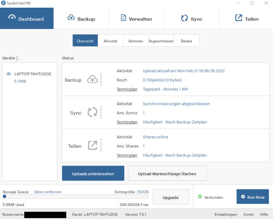The width and height of the screenshot is (273, 219).
Task: Click the Anz. Shares count value
Action: [144, 146]
